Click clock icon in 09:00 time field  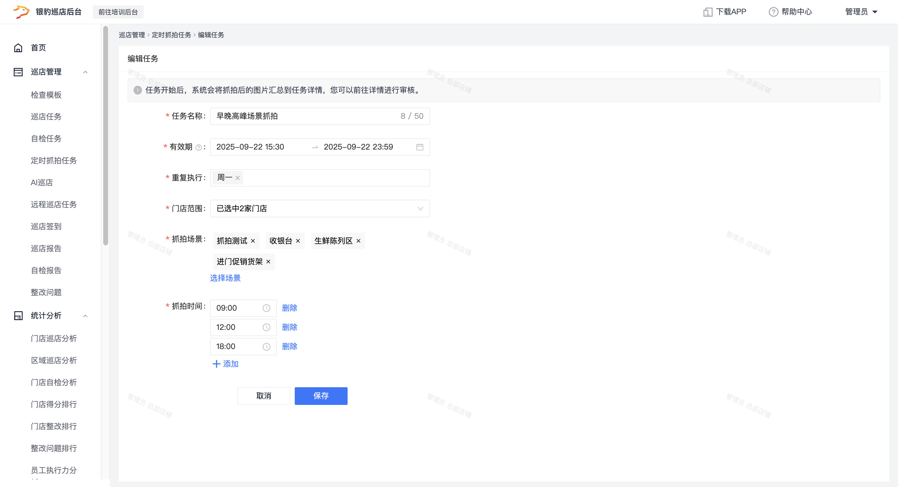[x=266, y=308]
